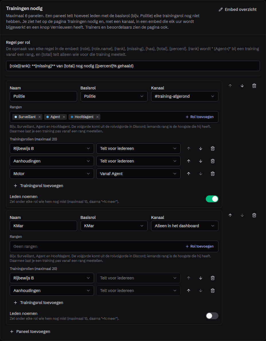Remove the Hoofdagent rank chip
Screen dimensions: 266x341
pos(97,117)
